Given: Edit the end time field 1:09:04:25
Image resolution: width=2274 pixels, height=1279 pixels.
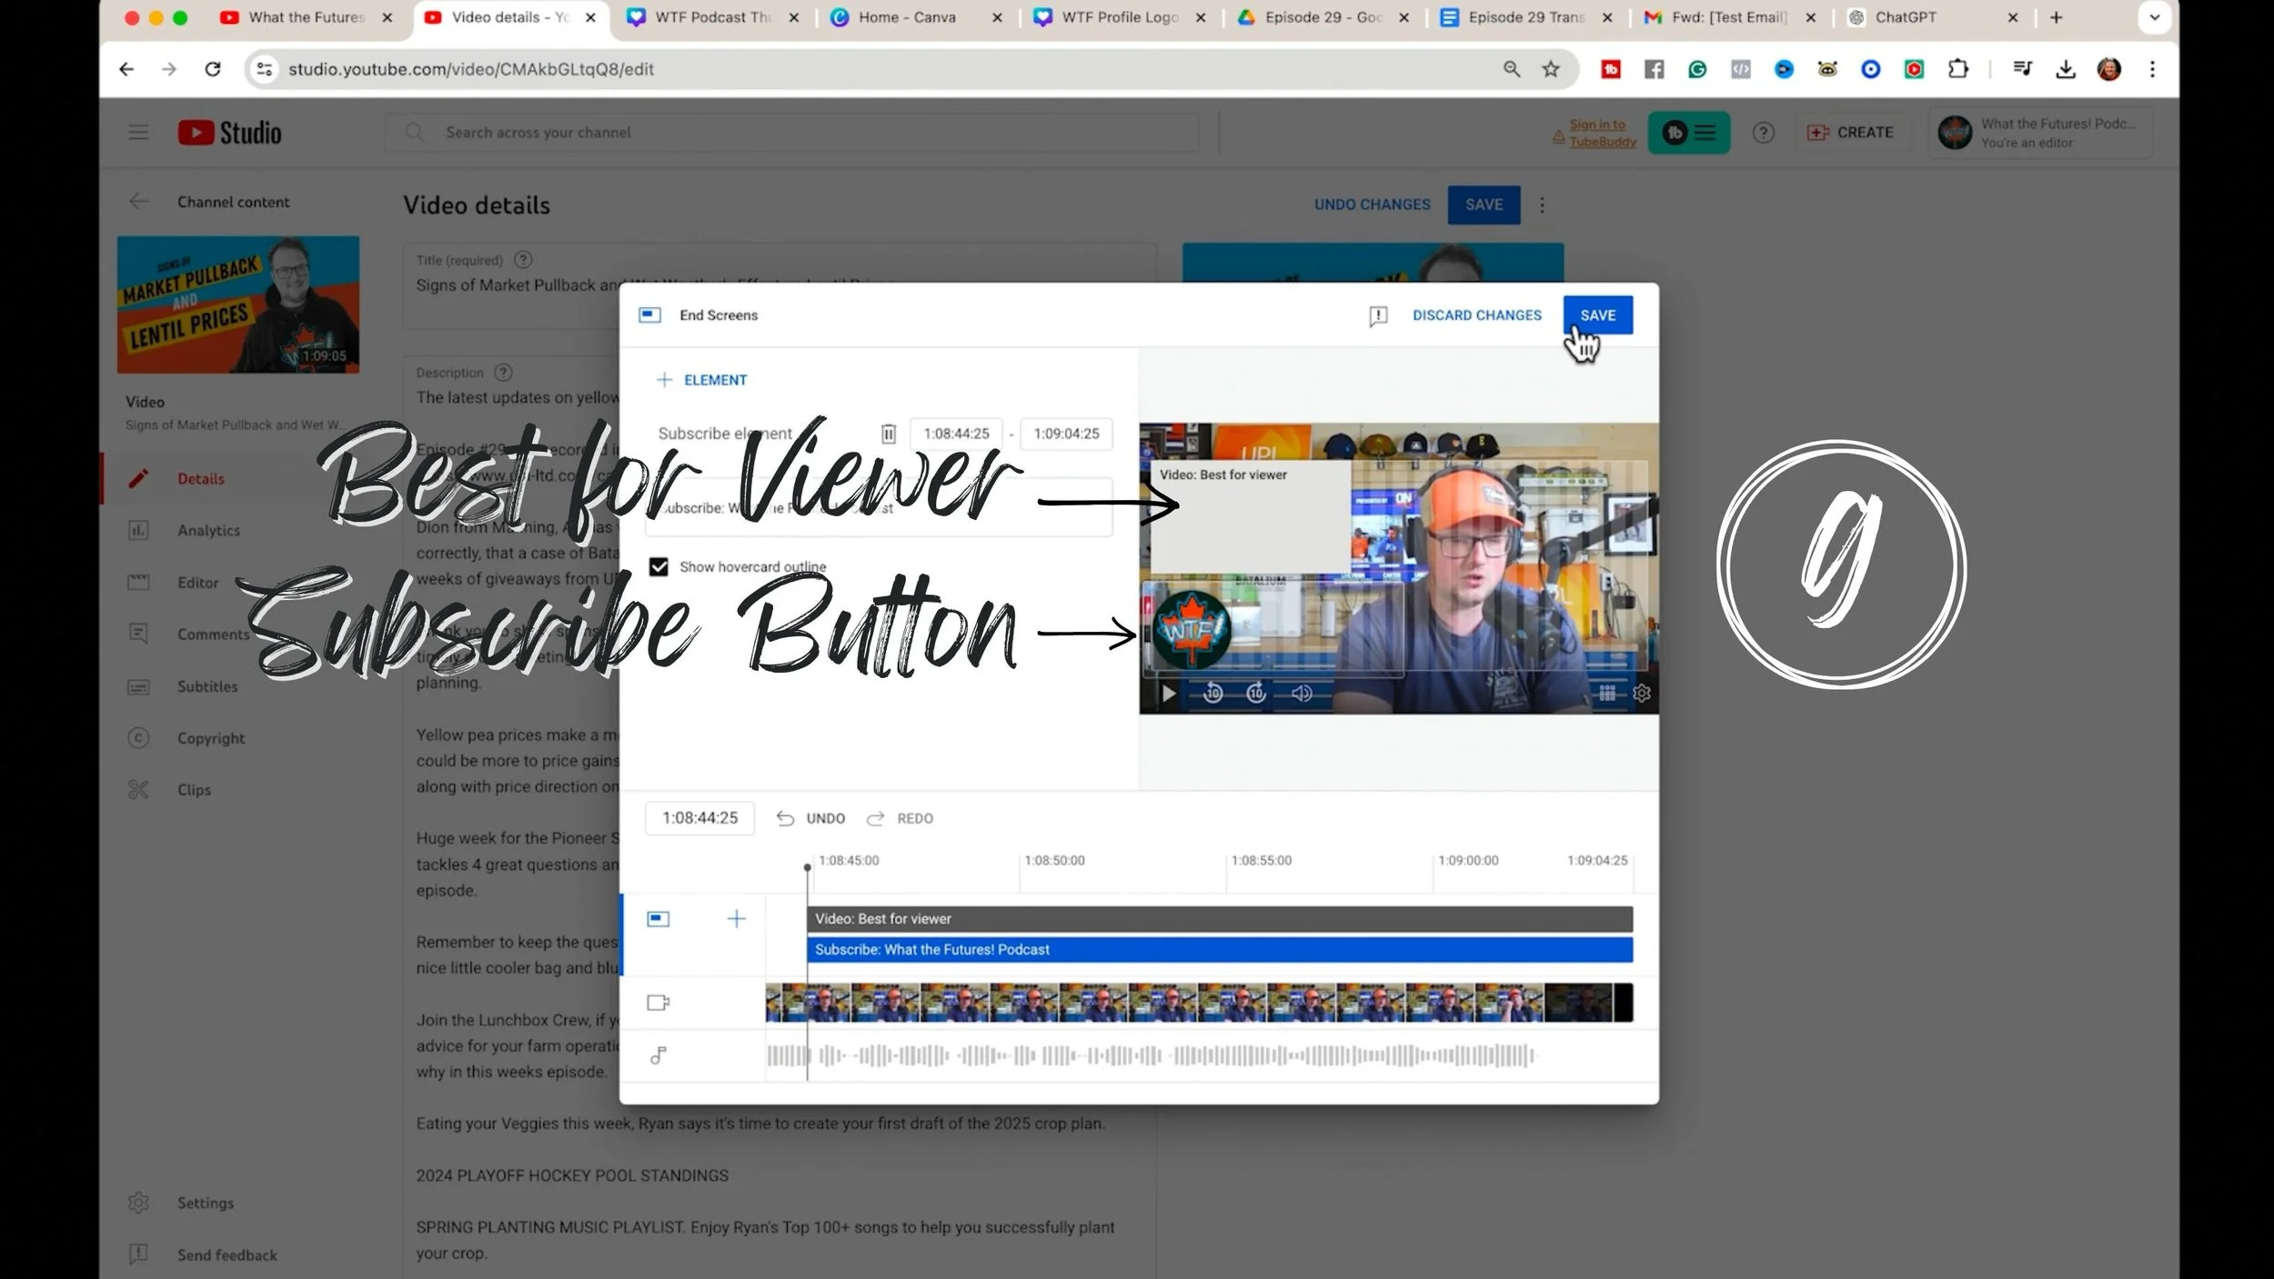Looking at the screenshot, I should point(1066,434).
